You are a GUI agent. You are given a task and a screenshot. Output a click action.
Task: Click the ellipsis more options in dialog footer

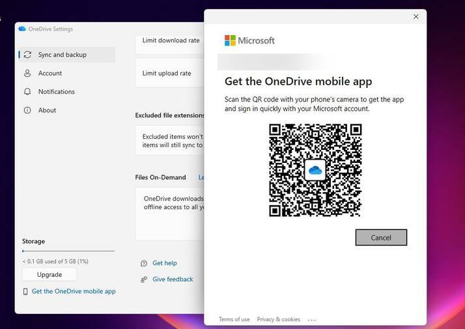click(x=312, y=320)
